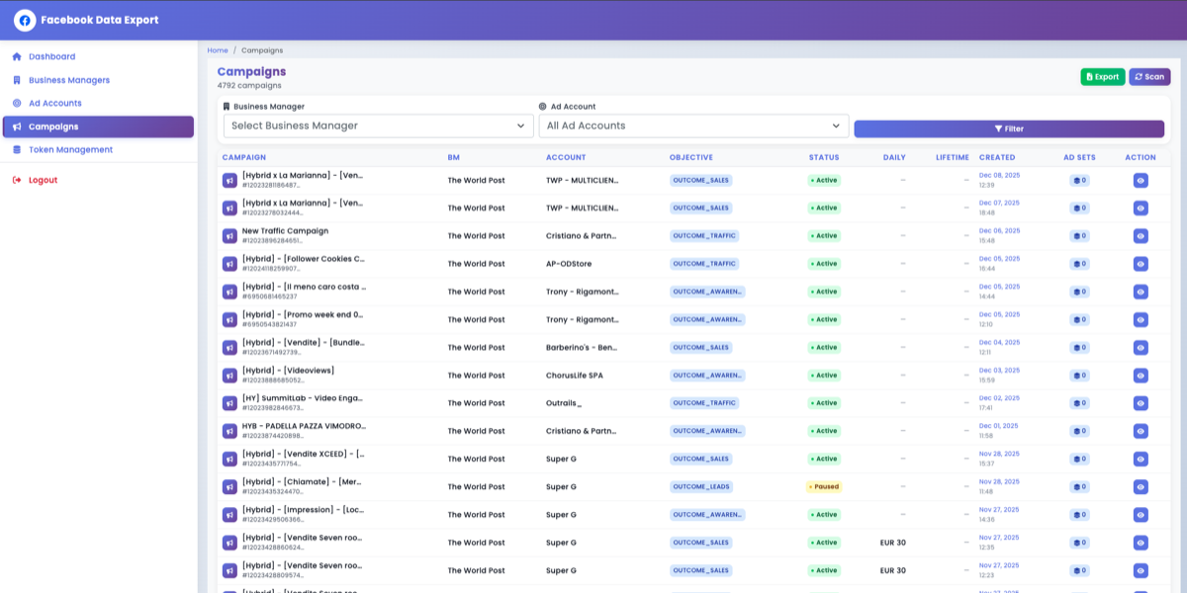
Task: Click the Facebook logo icon in the header
Action: [25, 20]
